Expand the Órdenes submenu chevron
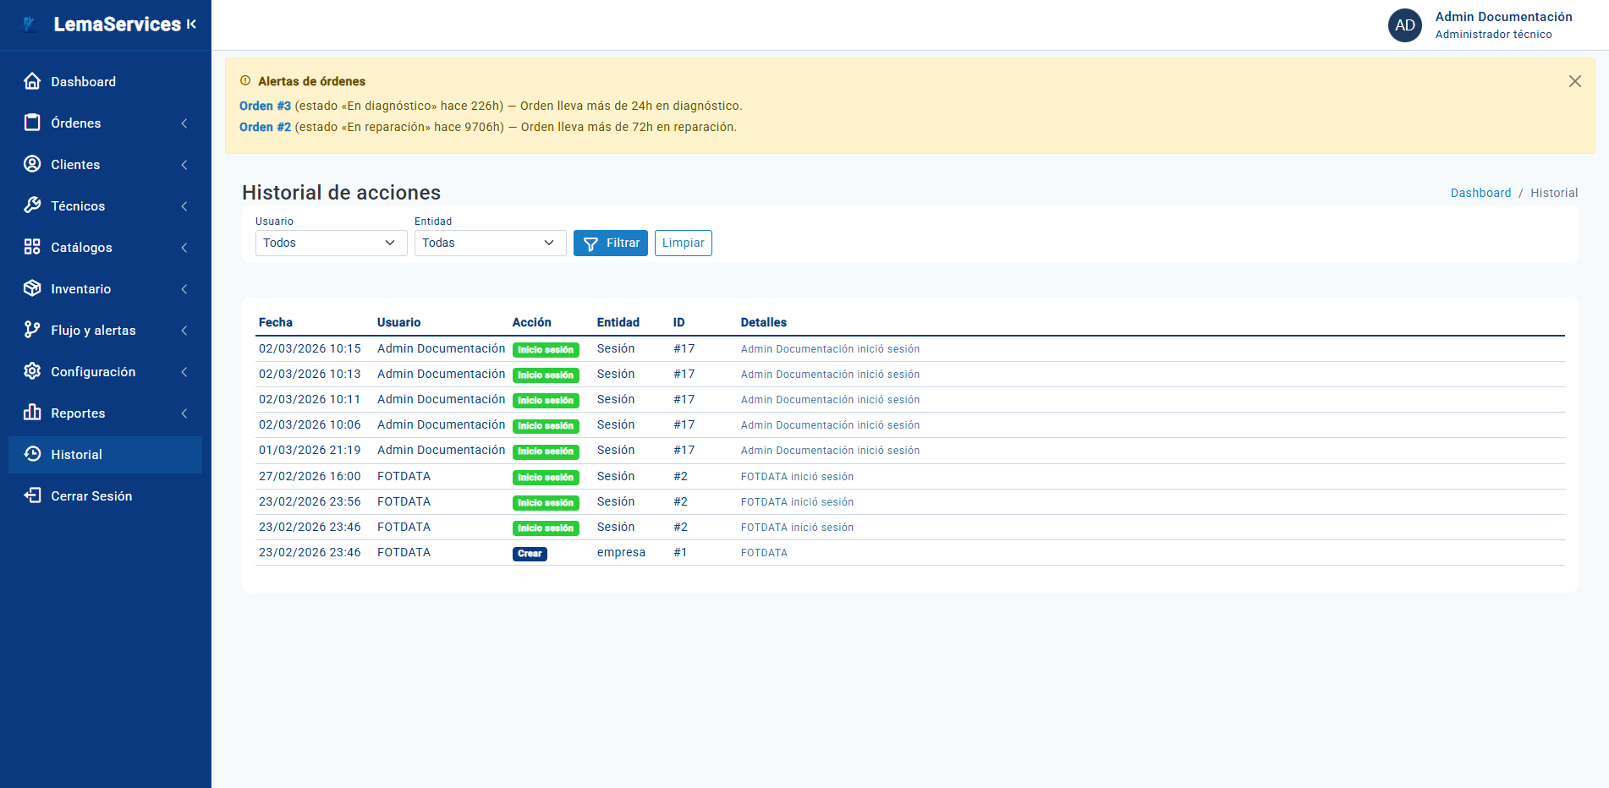This screenshot has width=1609, height=788. (184, 123)
